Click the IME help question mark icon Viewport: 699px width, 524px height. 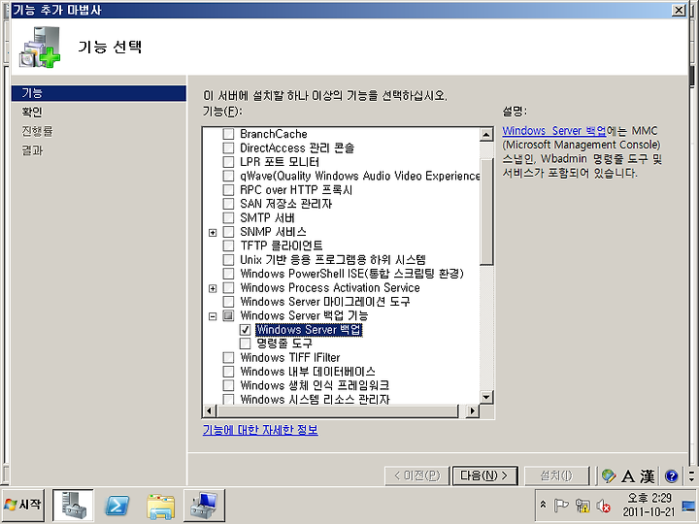[x=672, y=475]
